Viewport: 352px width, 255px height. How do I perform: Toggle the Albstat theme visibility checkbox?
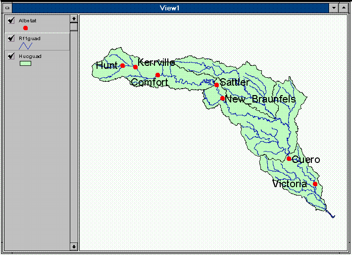click(11, 20)
